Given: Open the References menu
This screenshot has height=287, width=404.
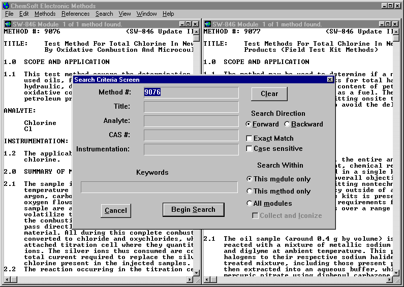Looking at the screenshot, I should tap(76, 14).
